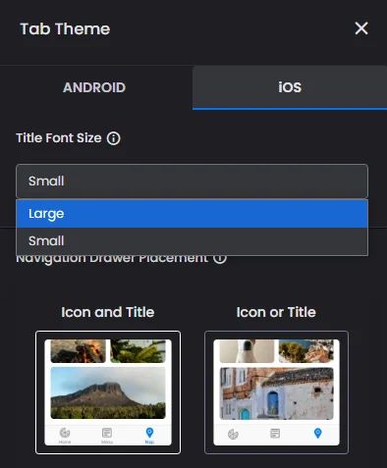The height and width of the screenshot is (468, 387).
Task: Click the blue Map pin in Icon and Title preview
Action: pyautogui.click(x=149, y=433)
